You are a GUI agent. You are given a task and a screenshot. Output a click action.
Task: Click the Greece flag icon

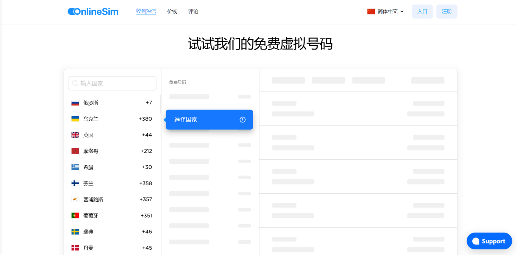(75, 167)
